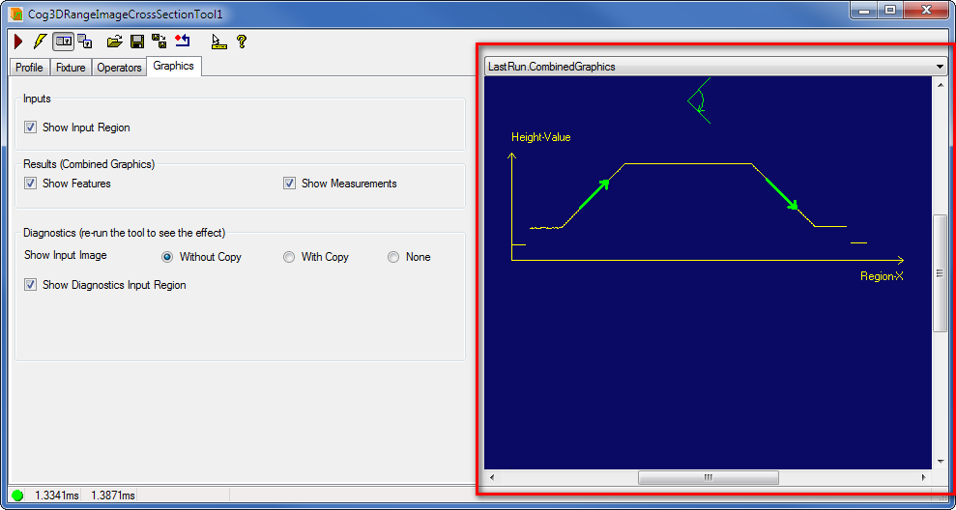The image size is (956, 510).
Task: Open a saved tool file
Action: coord(115,42)
